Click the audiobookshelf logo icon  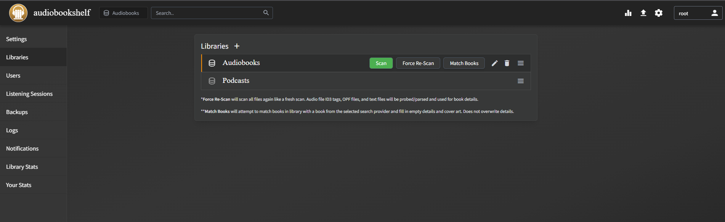pyautogui.click(x=18, y=13)
